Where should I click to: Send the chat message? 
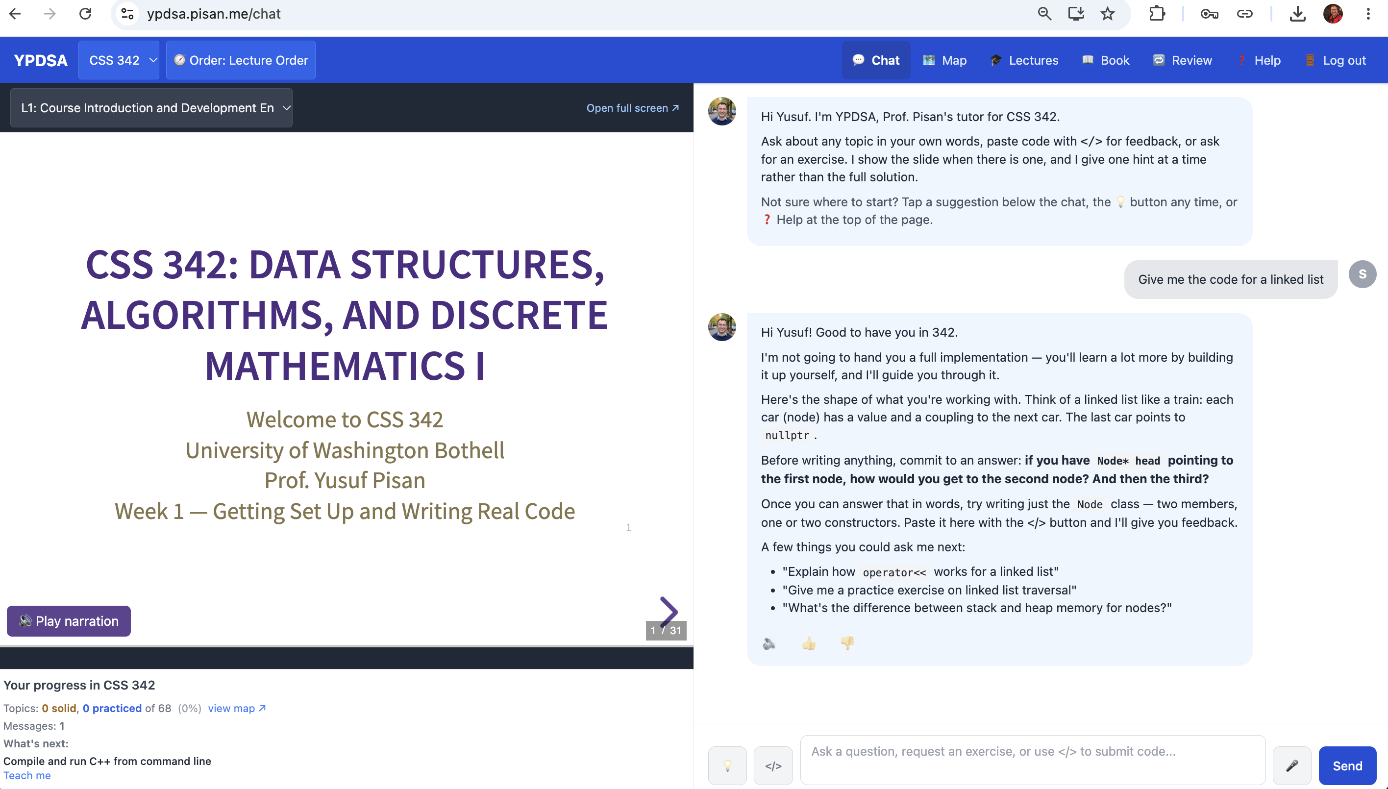click(x=1347, y=765)
